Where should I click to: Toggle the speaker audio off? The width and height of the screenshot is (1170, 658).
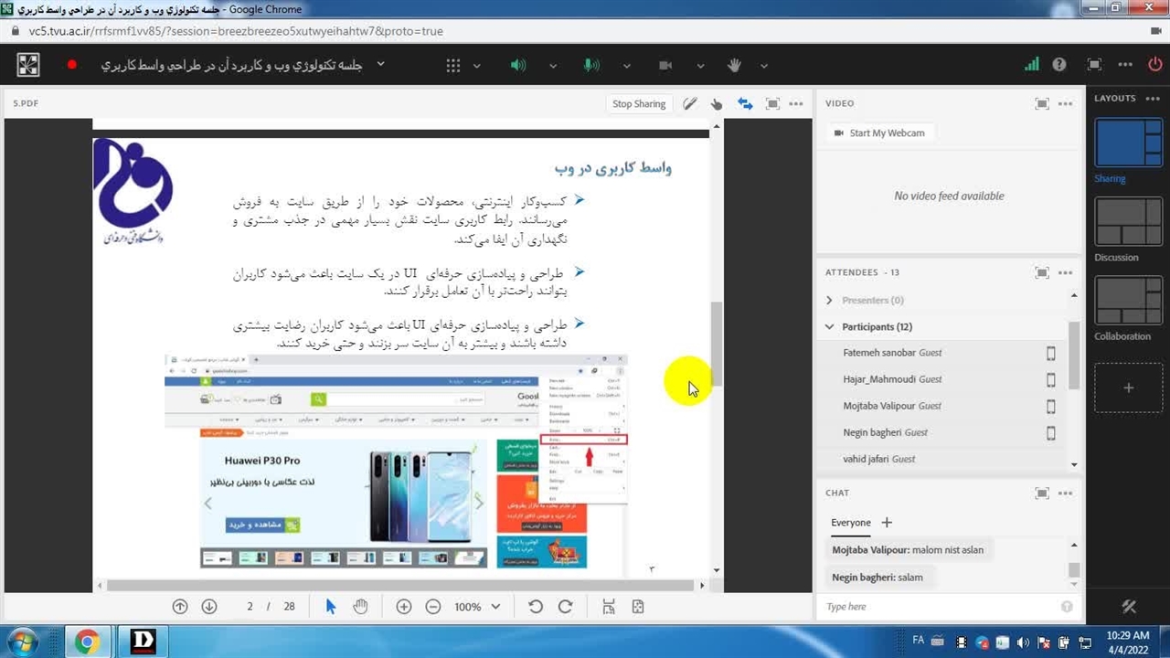point(517,66)
